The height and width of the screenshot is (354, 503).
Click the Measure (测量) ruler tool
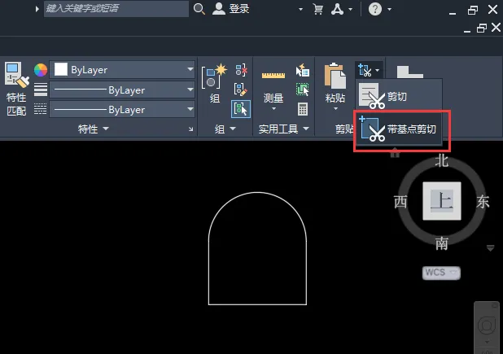[x=273, y=76]
